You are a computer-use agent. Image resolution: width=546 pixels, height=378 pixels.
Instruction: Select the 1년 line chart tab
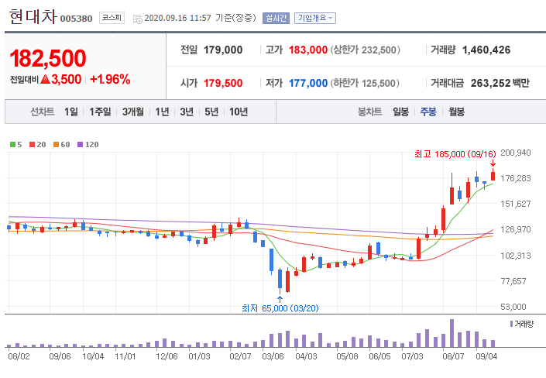click(x=163, y=112)
